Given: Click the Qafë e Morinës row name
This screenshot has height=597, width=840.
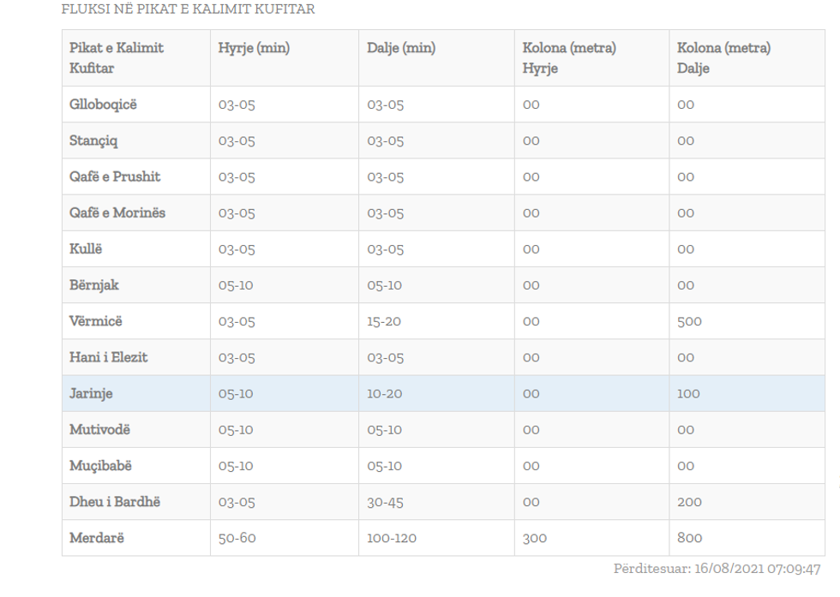Looking at the screenshot, I should click(x=117, y=213).
